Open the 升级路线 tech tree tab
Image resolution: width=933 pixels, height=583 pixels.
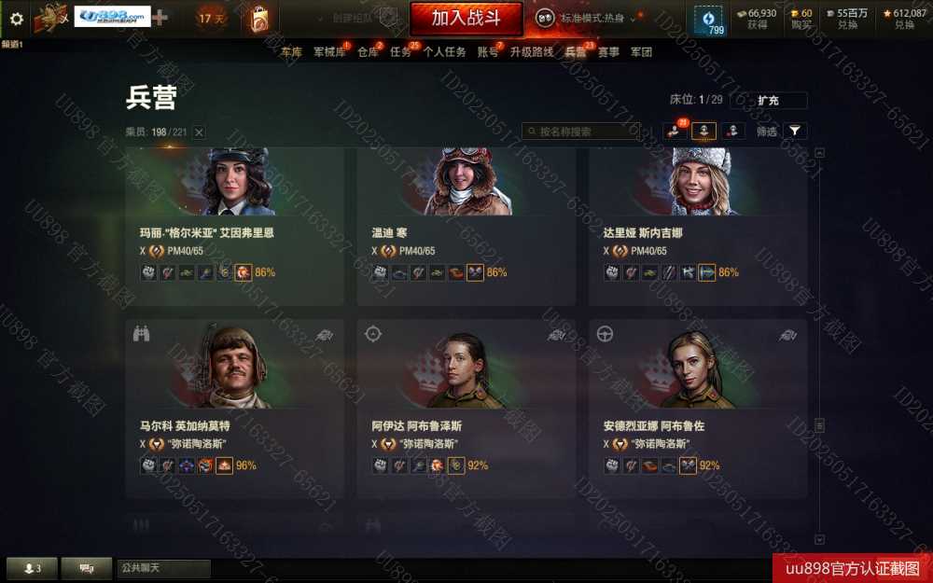click(x=532, y=52)
